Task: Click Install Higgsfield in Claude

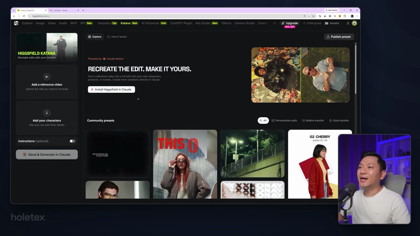Action: [x=111, y=89]
